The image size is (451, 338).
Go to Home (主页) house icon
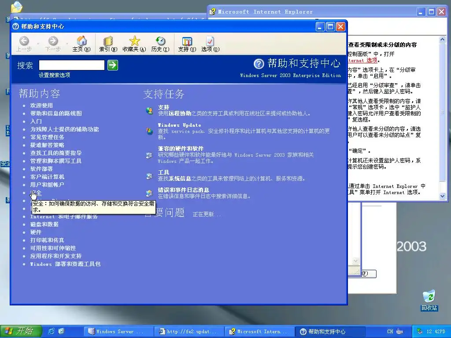81,41
